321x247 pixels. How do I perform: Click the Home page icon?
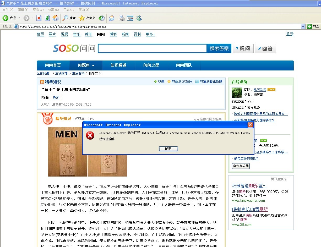pyautogui.click(x=56, y=18)
